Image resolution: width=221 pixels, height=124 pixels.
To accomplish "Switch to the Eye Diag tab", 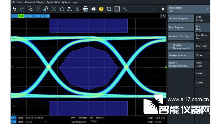I will (x=202, y=28).
